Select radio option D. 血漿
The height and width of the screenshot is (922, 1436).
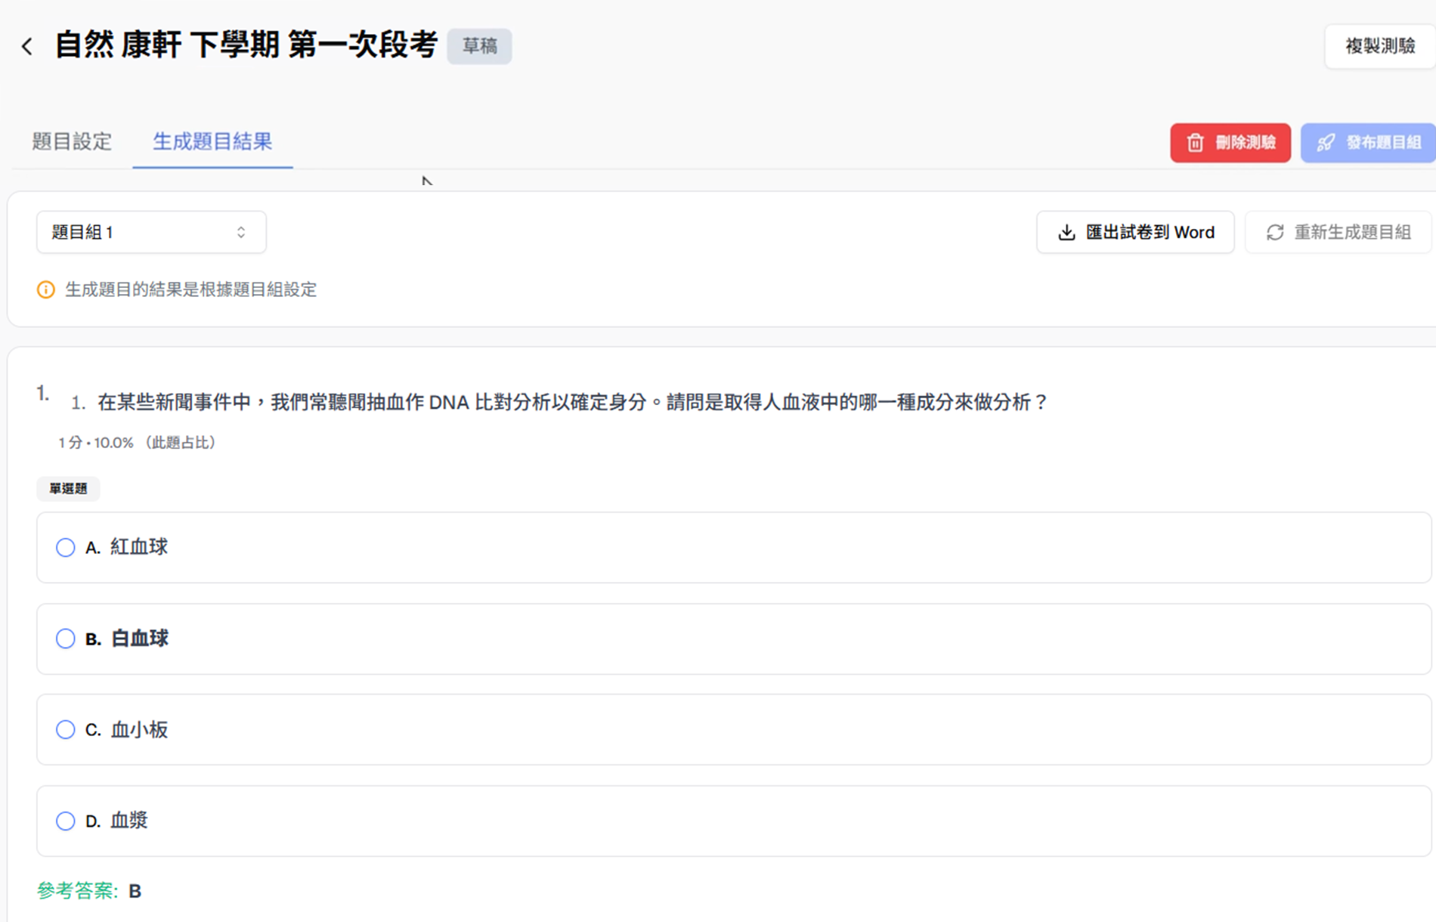pyautogui.click(x=66, y=821)
